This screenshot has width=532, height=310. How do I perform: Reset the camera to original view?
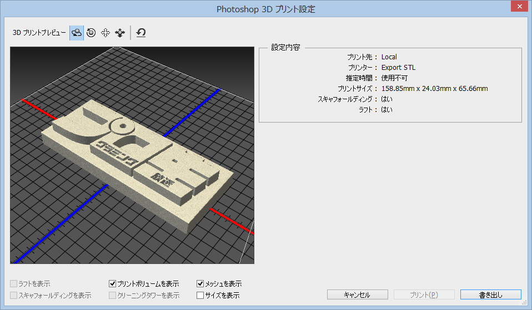(x=141, y=33)
